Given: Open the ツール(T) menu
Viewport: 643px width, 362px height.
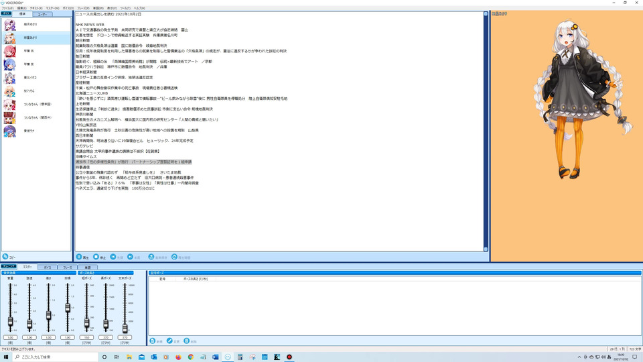Looking at the screenshot, I should (125, 8).
